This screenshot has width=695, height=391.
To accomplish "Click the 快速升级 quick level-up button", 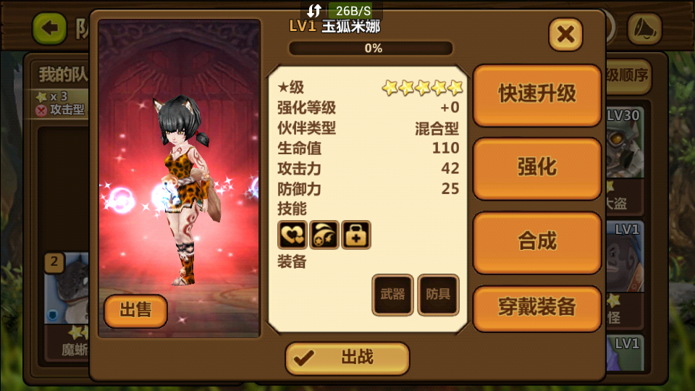I will [x=536, y=94].
